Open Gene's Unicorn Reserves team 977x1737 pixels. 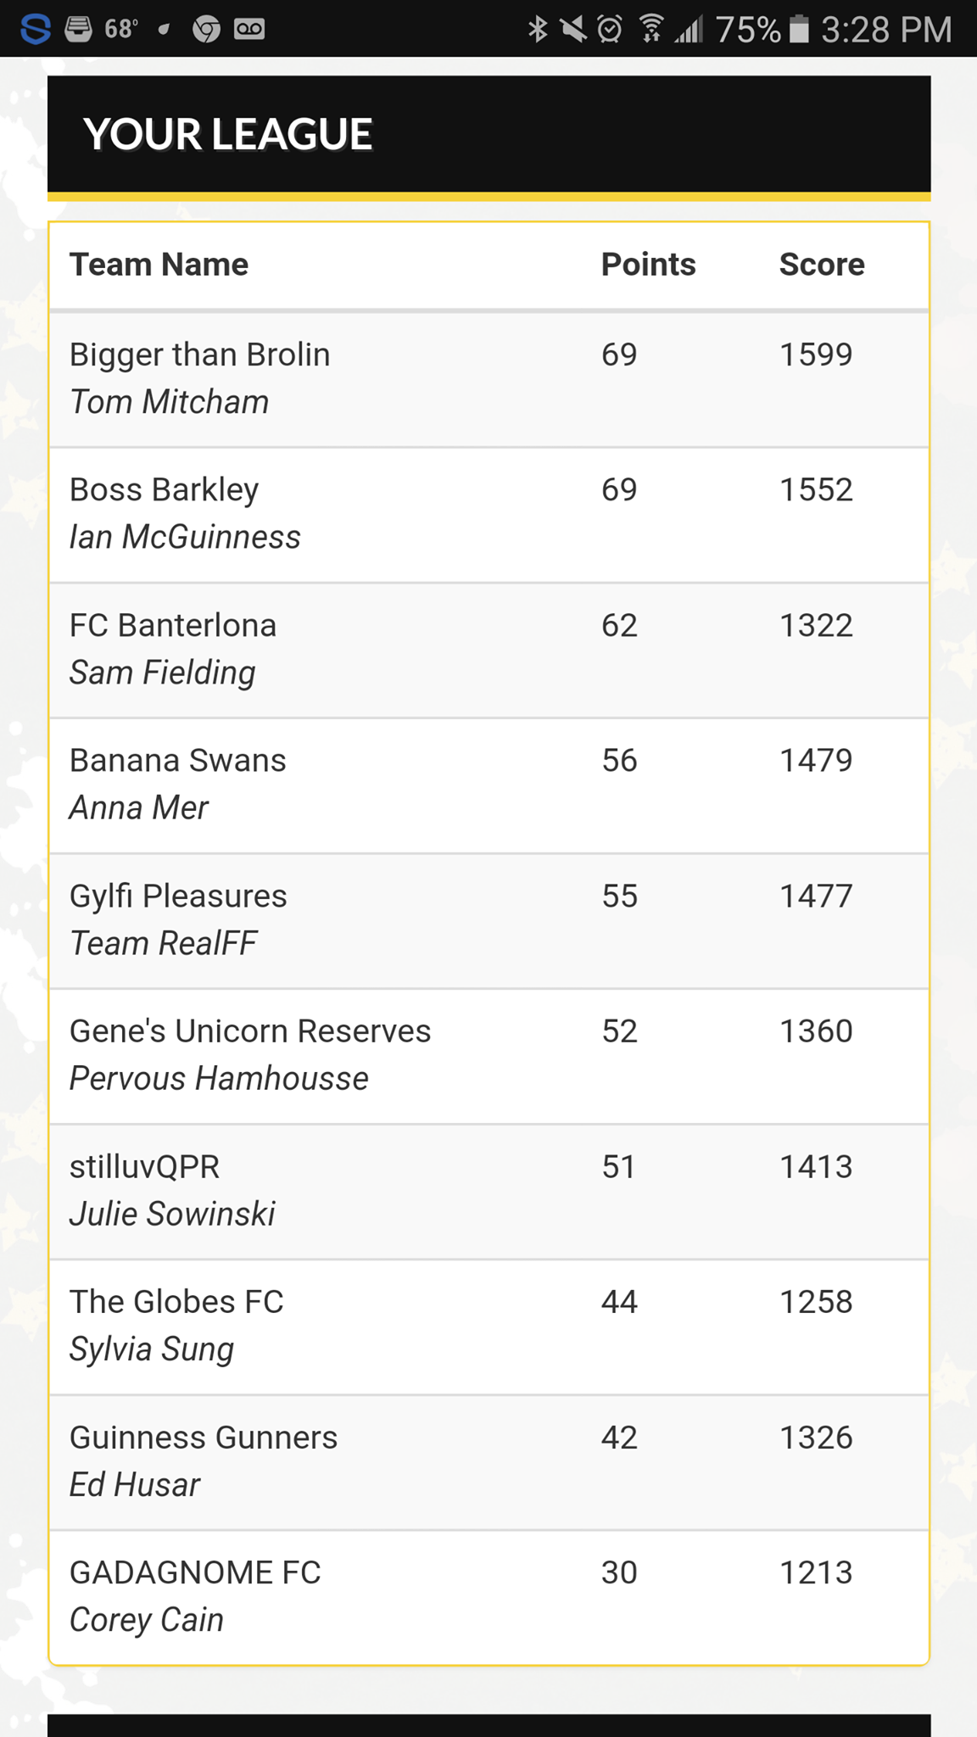pos(250,1031)
